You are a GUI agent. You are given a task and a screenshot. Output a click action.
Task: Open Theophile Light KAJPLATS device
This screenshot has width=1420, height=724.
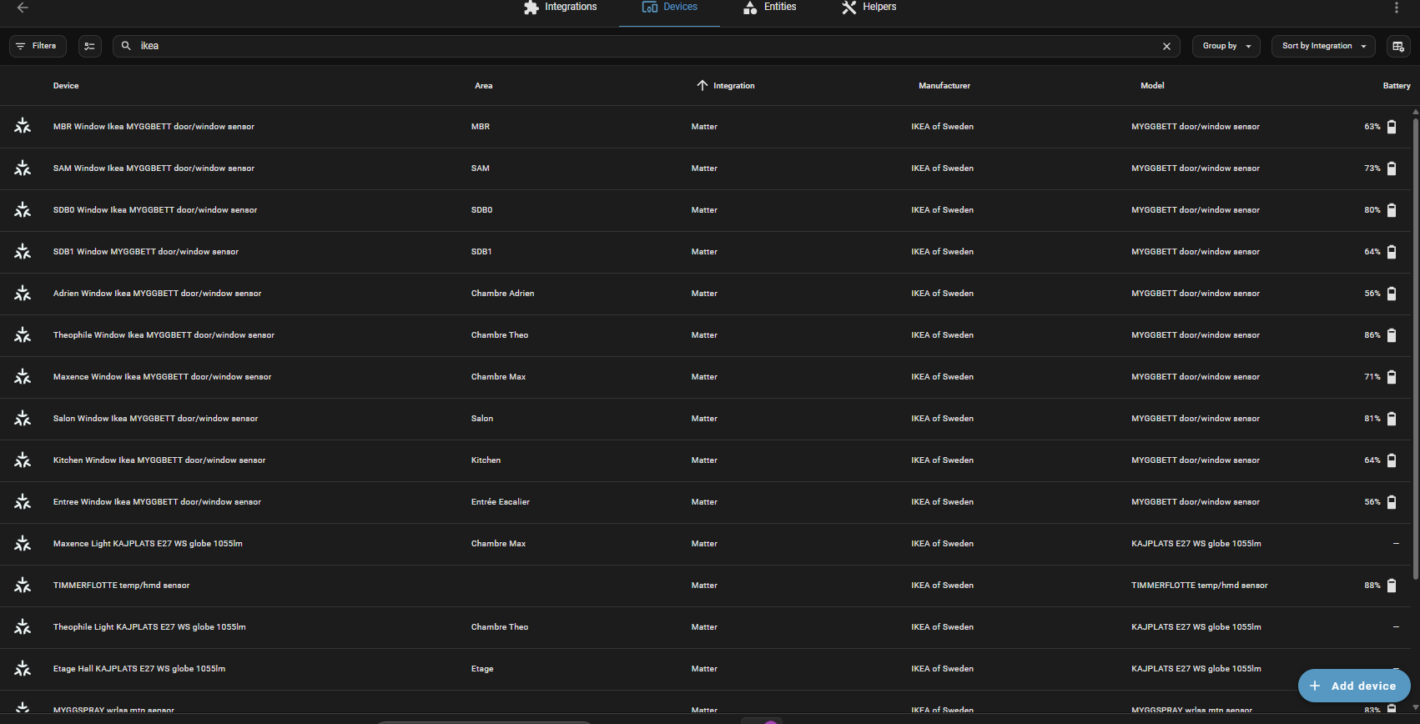pos(149,627)
